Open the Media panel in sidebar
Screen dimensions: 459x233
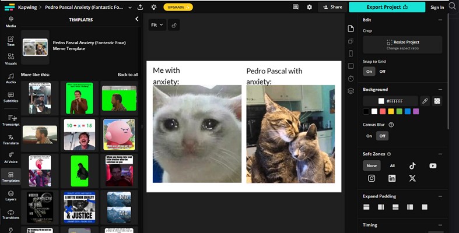[11, 22]
